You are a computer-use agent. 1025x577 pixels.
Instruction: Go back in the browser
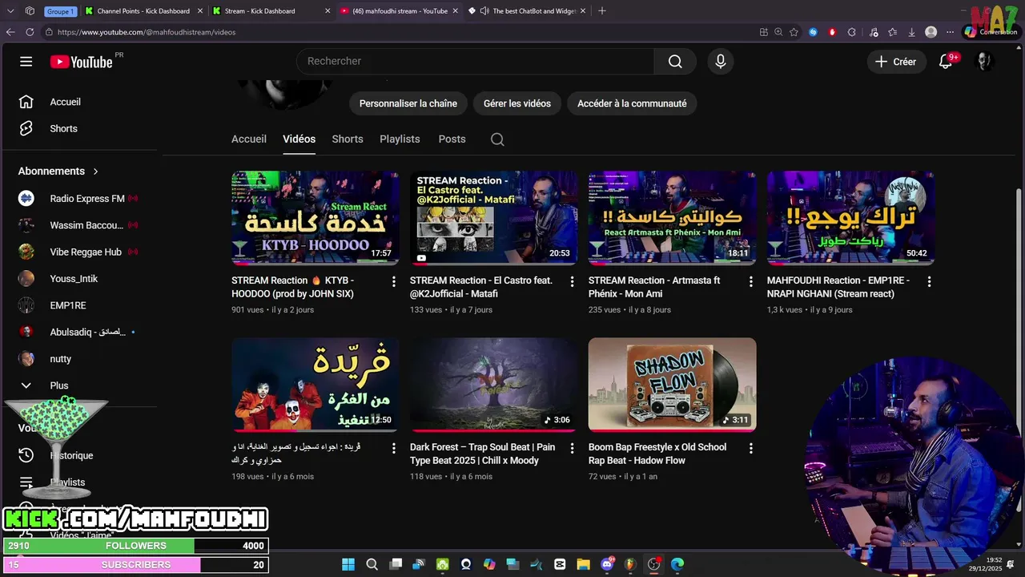tap(10, 32)
